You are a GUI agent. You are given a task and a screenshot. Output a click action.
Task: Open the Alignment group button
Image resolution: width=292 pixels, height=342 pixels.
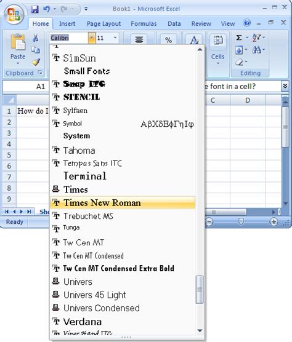[139, 39]
